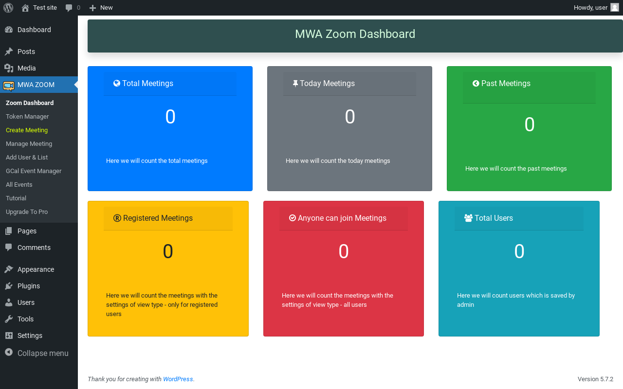Click the user avatar icon

pos(615,7)
